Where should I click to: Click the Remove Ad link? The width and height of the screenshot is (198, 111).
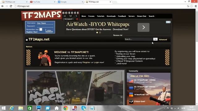coord(118,35)
